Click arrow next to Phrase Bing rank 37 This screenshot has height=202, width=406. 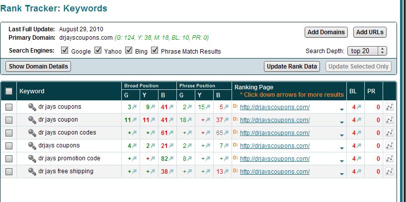click(x=226, y=120)
